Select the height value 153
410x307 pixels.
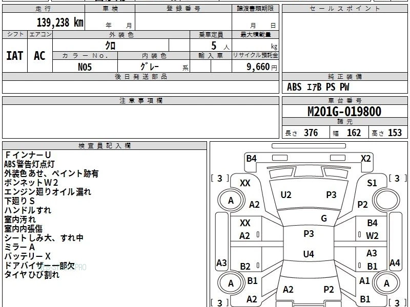coord(395,133)
